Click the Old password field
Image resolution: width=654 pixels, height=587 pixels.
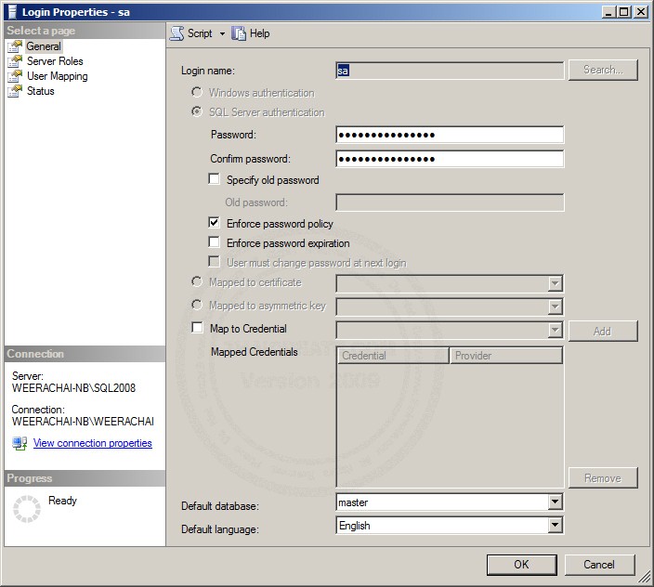coord(450,202)
